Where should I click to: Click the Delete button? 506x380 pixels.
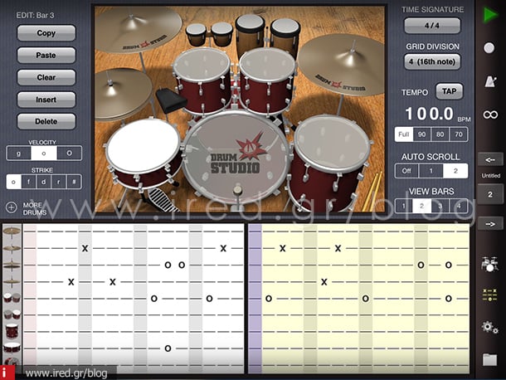46,121
